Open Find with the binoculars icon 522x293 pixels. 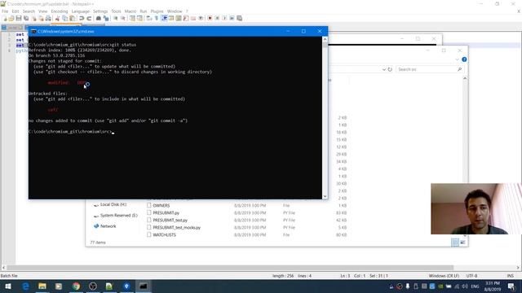pyautogui.click(x=99, y=18)
